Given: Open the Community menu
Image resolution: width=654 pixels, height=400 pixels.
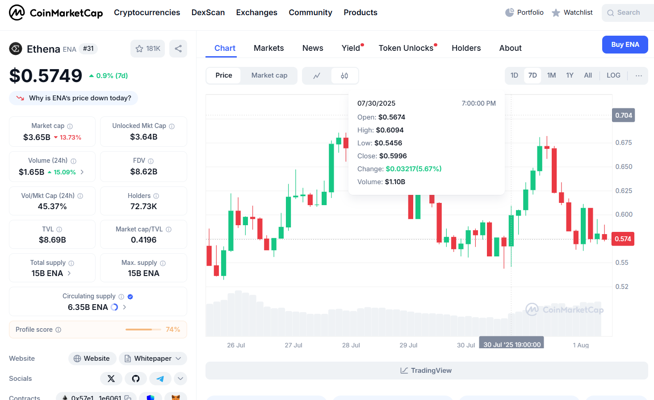Looking at the screenshot, I should 310,12.
